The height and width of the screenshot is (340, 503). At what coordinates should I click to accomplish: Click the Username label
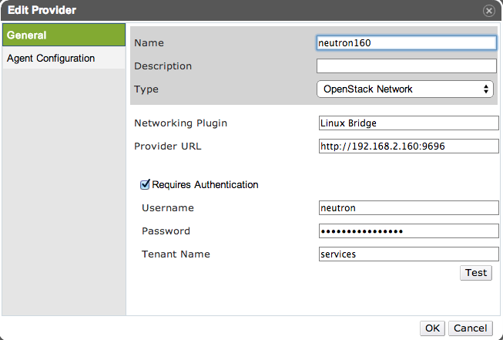click(x=168, y=207)
